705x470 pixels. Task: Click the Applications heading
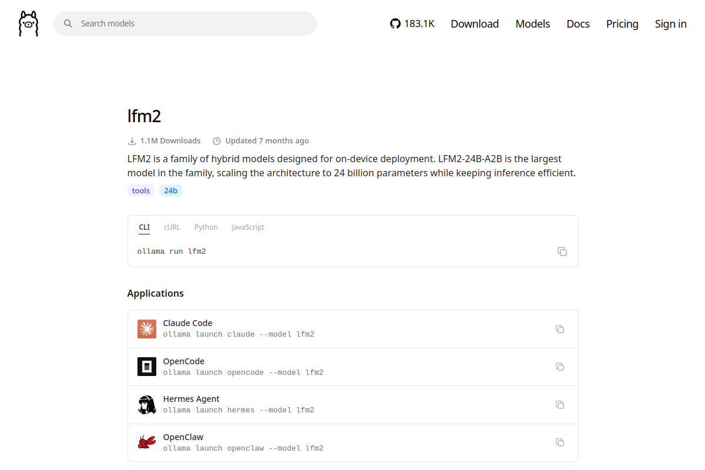coord(156,294)
